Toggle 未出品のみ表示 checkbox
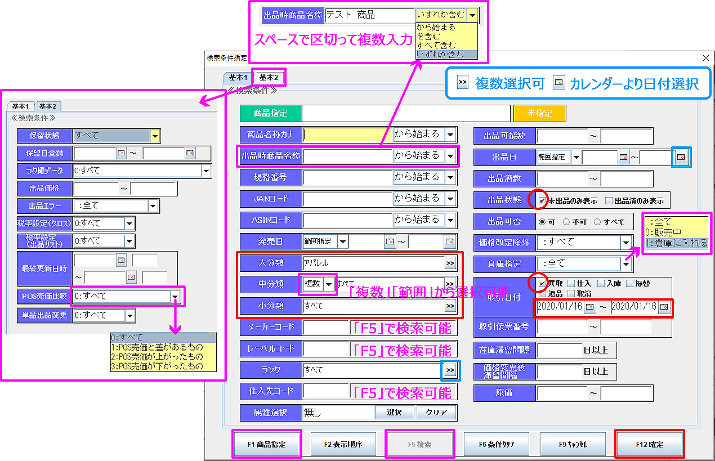This screenshot has width=715, height=461. pos(542,200)
